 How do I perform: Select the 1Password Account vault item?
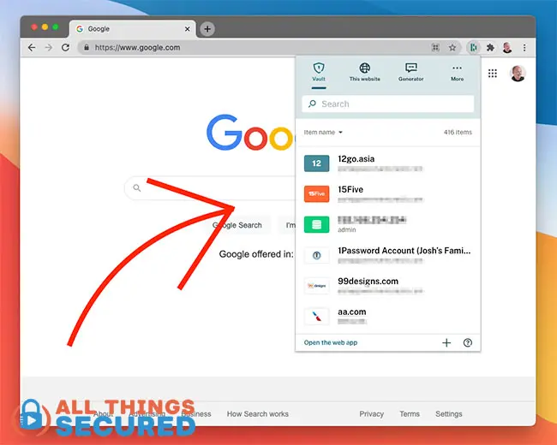388,255
